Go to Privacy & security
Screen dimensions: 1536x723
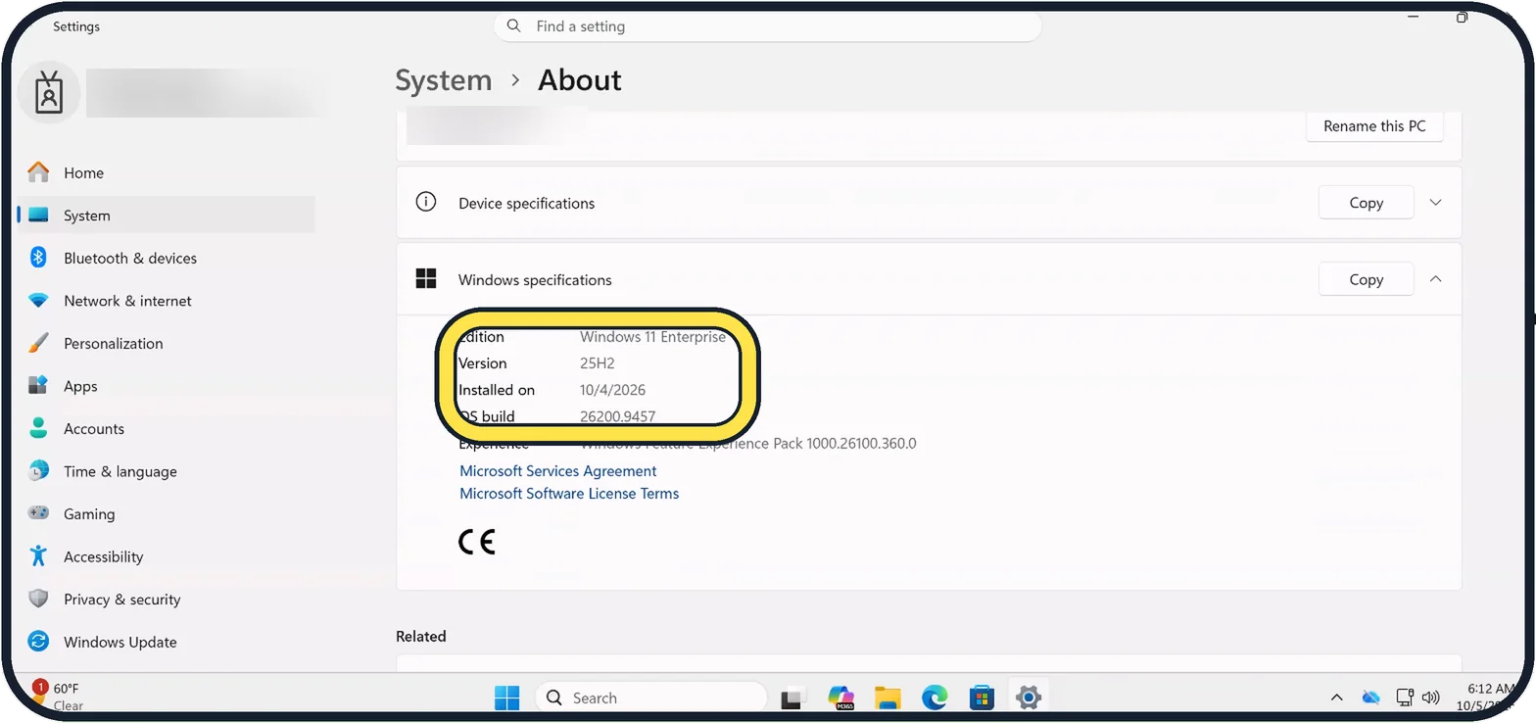166,599
